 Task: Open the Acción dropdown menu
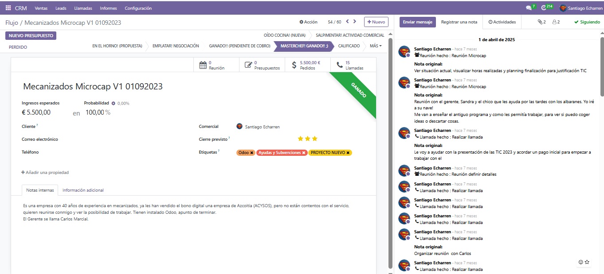pyautogui.click(x=308, y=22)
